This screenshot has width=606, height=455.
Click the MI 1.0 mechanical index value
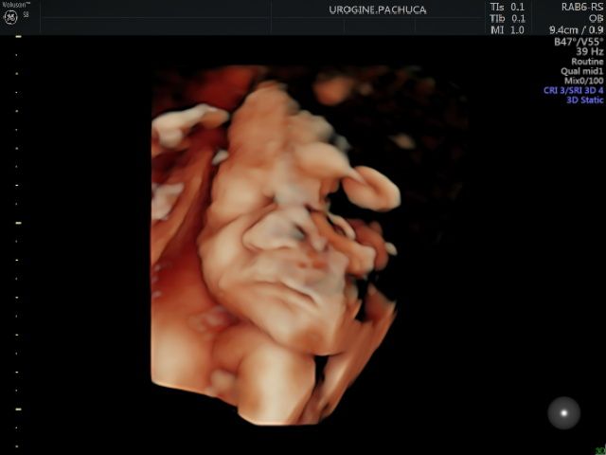pyautogui.click(x=507, y=30)
